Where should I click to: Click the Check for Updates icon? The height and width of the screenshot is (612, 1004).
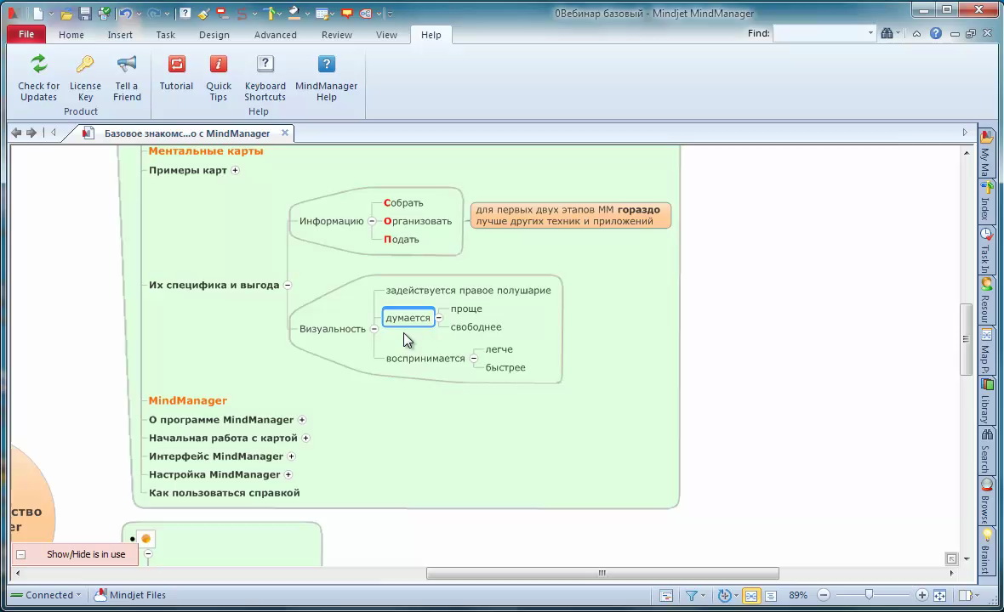[38, 64]
